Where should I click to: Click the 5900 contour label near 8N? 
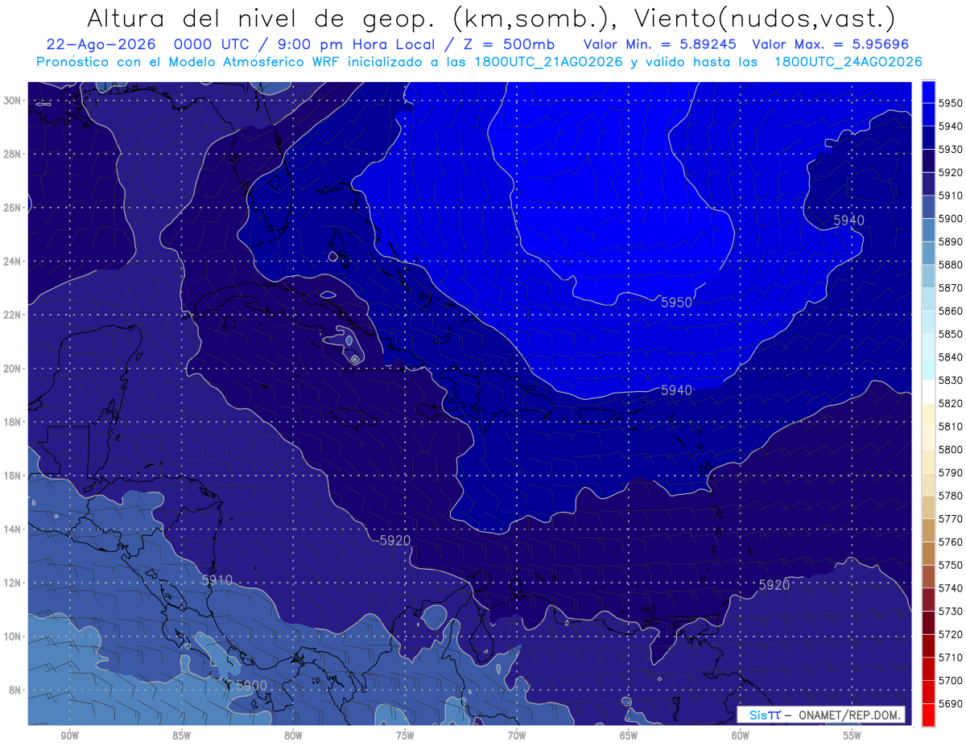pyautogui.click(x=252, y=685)
